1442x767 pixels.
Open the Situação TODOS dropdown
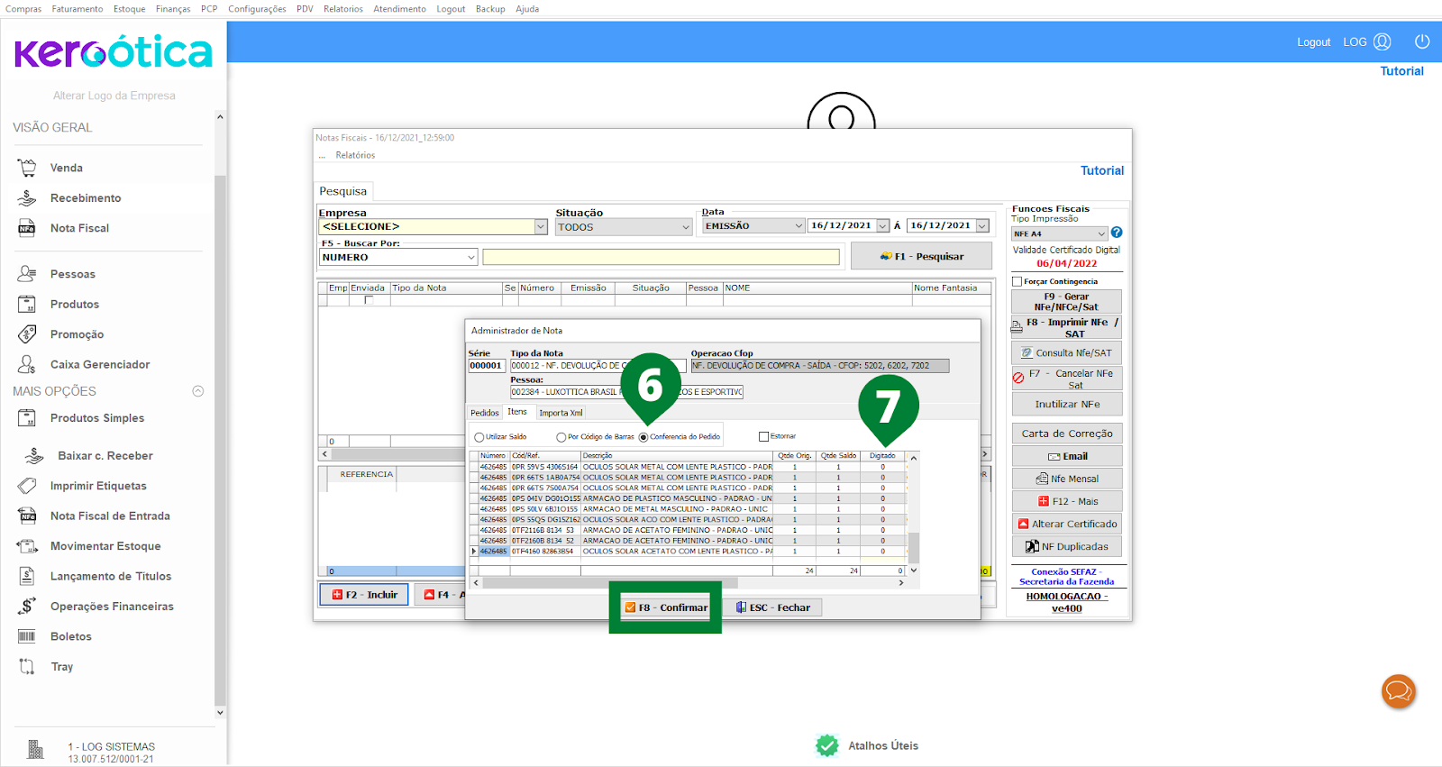click(x=686, y=227)
